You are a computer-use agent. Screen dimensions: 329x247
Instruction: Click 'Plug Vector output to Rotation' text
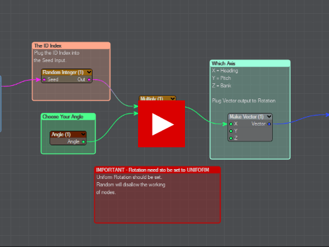click(244, 100)
